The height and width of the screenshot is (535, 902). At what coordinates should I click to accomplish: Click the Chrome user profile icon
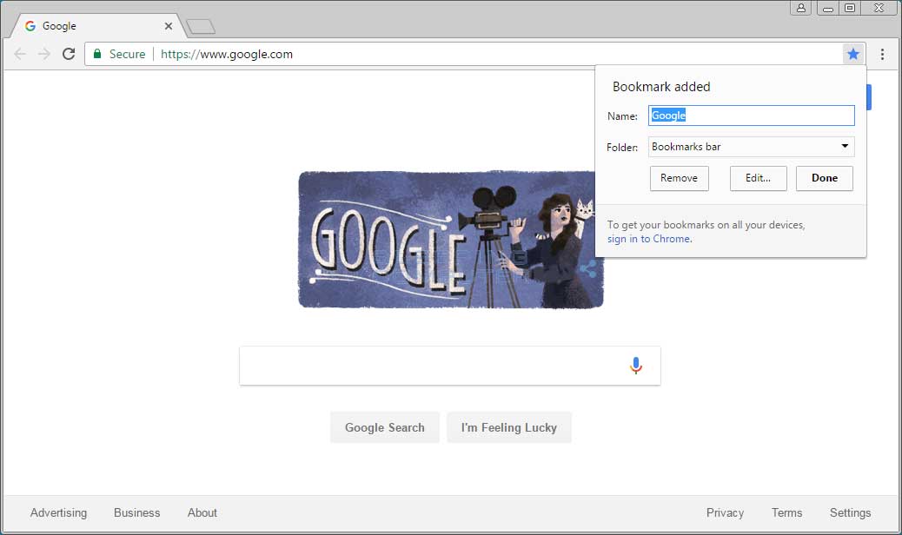coord(800,8)
